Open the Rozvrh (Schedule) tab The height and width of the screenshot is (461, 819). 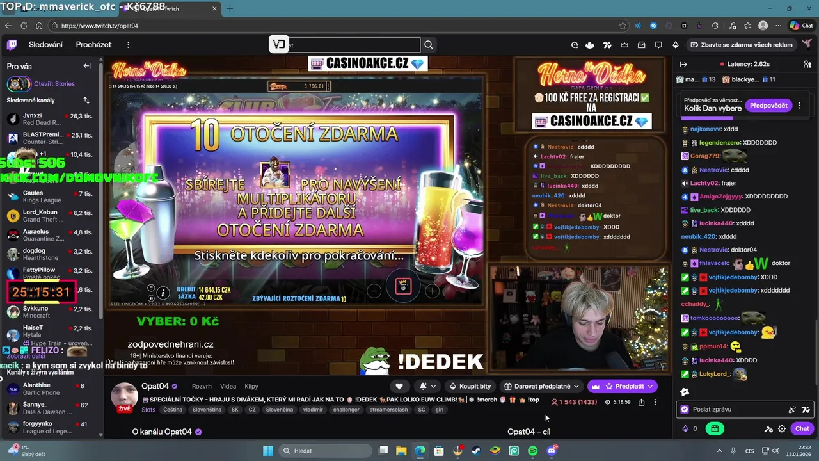[x=202, y=386]
